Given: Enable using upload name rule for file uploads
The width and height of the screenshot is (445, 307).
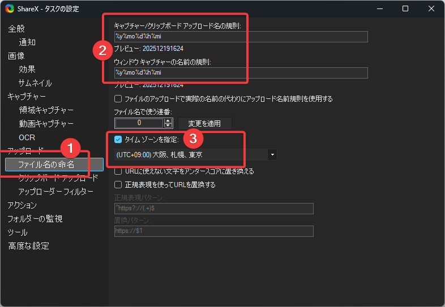Looking at the screenshot, I should coord(118,99).
